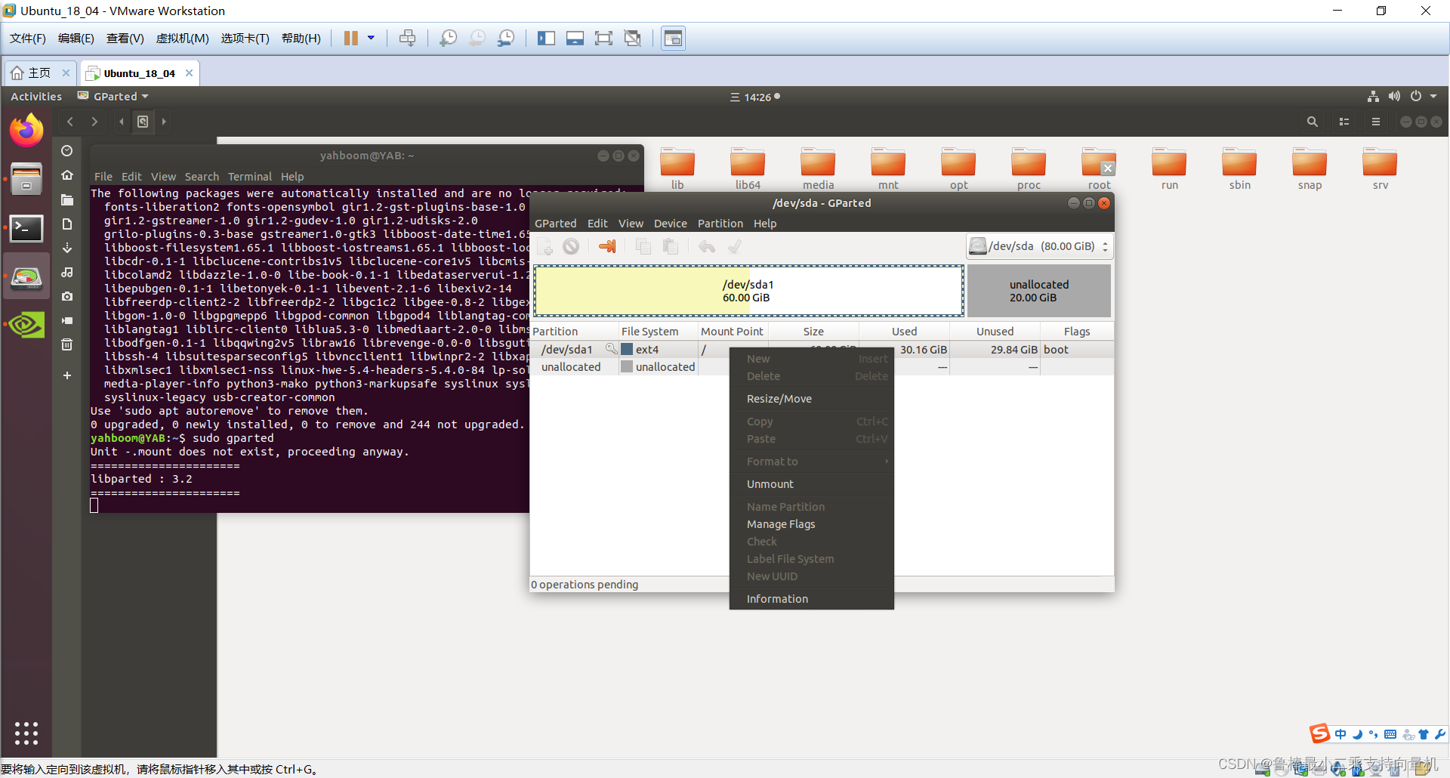1450x778 pixels.
Task: Open GParted's Partition menu
Action: 720,224
